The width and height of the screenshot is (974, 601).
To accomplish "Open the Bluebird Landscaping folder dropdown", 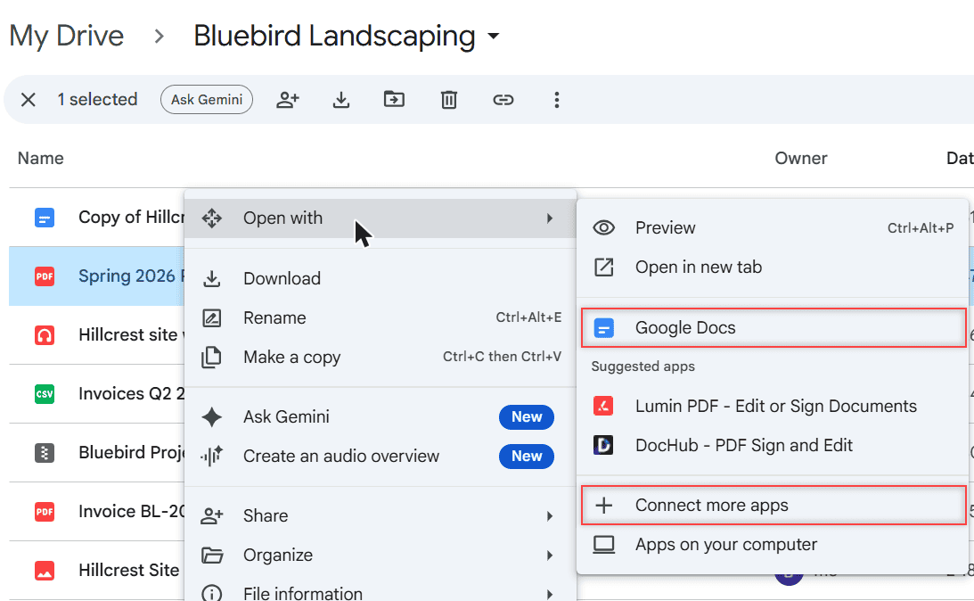I will [x=494, y=36].
